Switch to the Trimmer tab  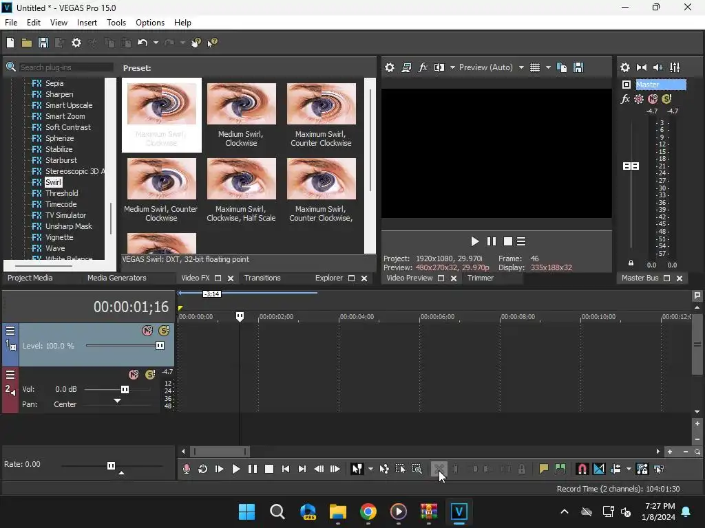pos(480,278)
